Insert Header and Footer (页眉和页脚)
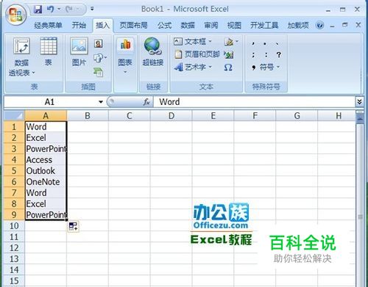This screenshot has width=368, height=287. (197, 54)
